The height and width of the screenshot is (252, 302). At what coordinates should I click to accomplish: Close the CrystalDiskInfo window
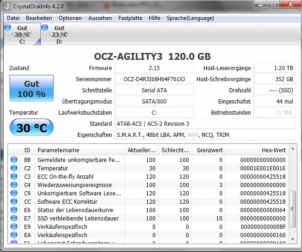[x=290, y=5]
